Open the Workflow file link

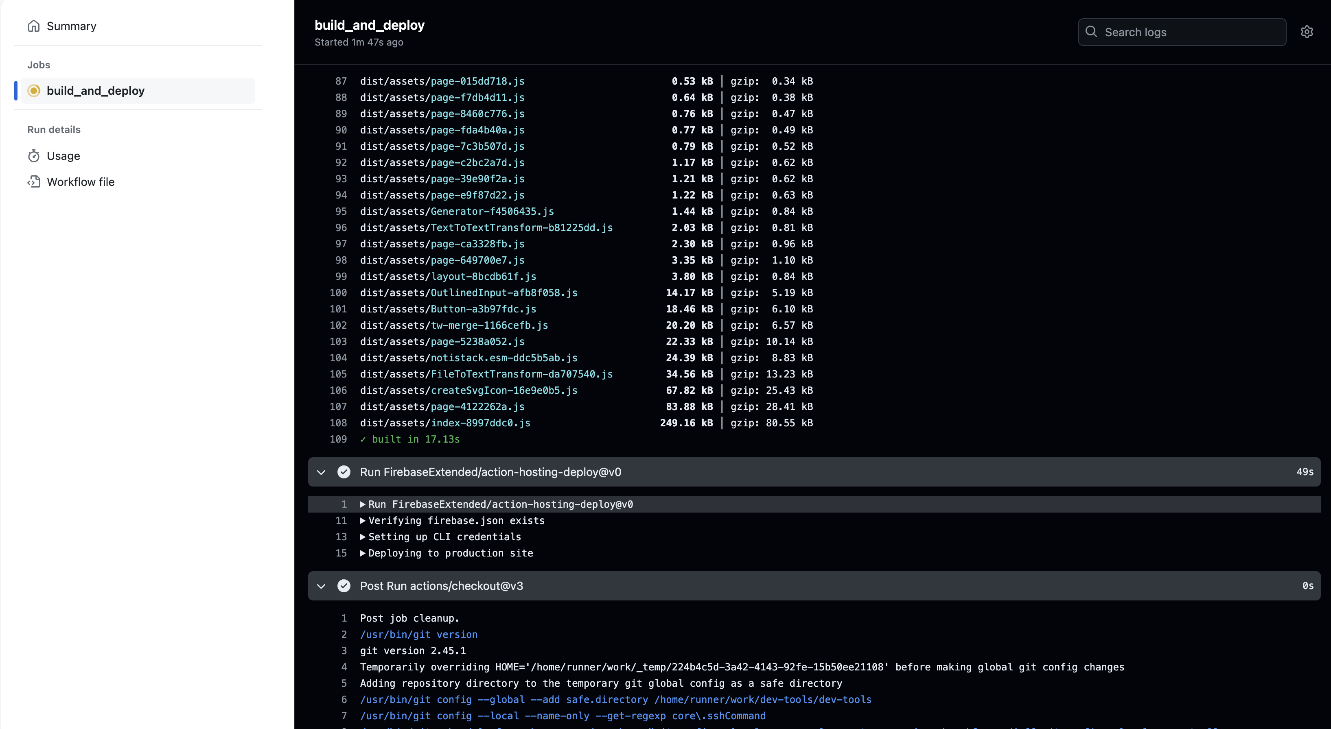(x=81, y=182)
